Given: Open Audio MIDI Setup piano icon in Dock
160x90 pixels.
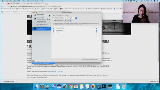Looking at the screenshot, I should pos(110,86).
